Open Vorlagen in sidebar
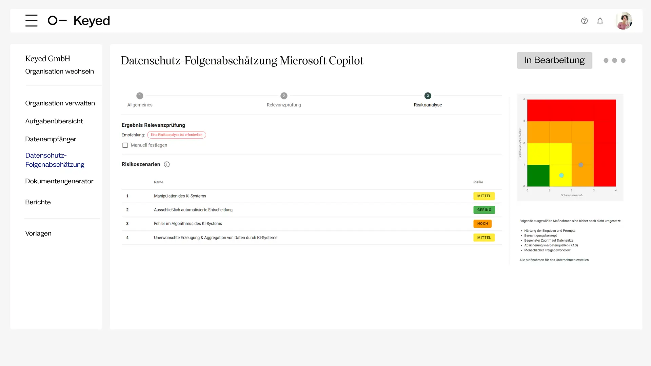 coord(38,233)
